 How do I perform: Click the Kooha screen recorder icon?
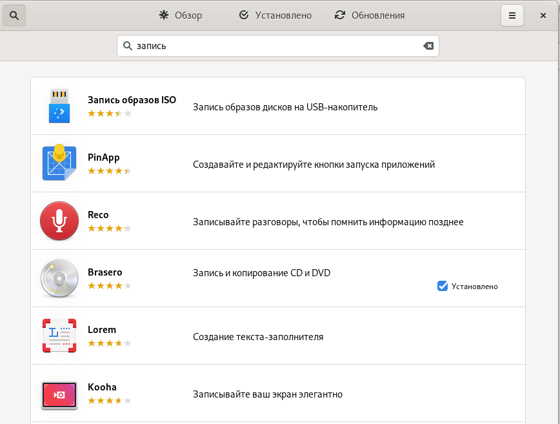click(x=59, y=393)
